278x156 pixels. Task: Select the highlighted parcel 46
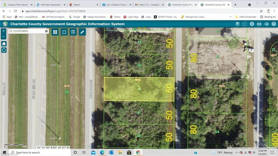(x=139, y=89)
